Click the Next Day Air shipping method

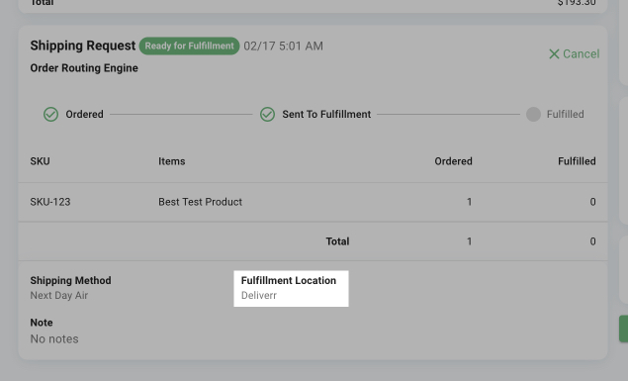tap(59, 295)
